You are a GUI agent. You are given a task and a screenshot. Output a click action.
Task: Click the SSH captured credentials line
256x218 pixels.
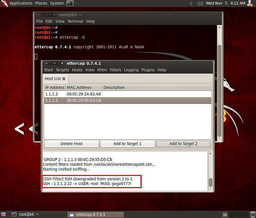(x=87, y=184)
